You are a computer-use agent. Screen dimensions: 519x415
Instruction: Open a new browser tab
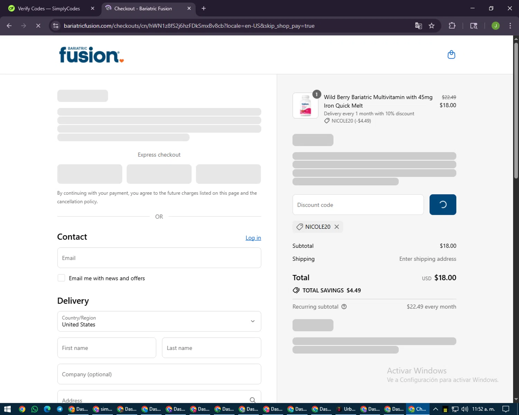(204, 8)
